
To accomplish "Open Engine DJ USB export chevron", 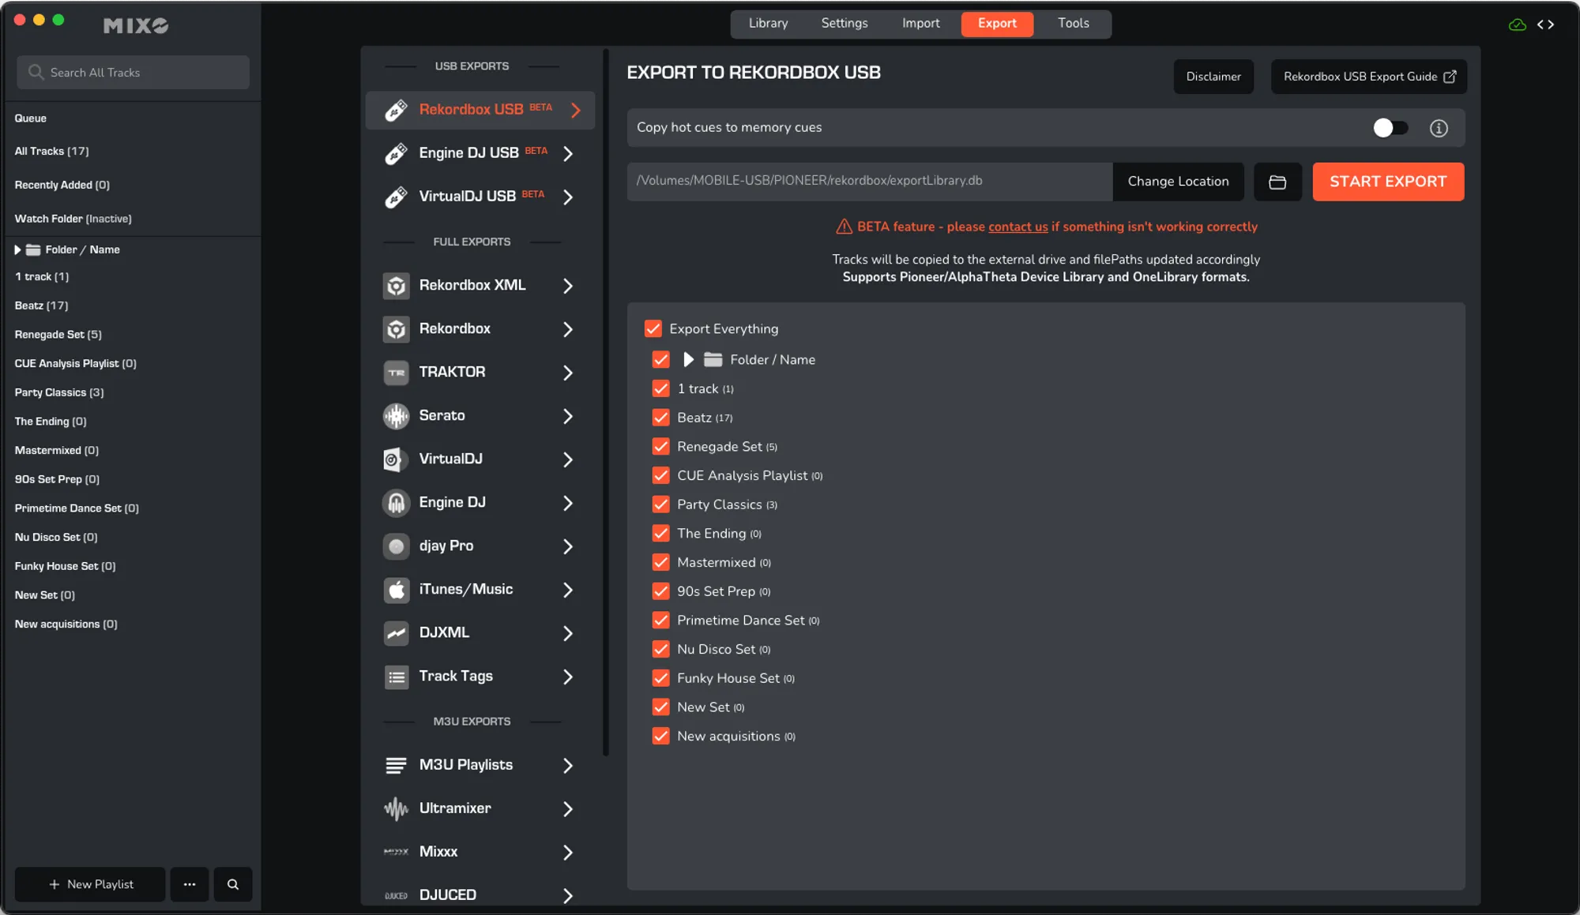I will [568, 153].
